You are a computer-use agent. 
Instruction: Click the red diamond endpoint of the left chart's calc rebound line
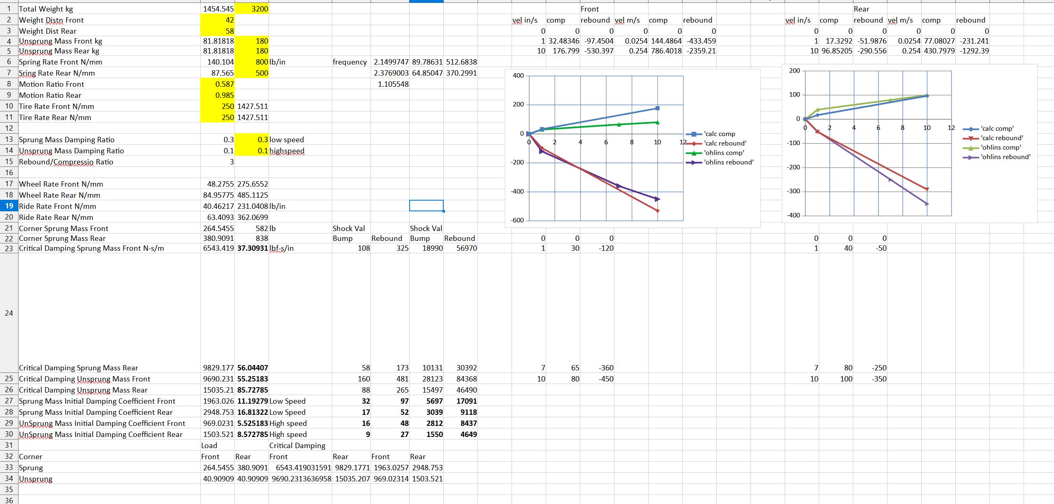pos(658,211)
